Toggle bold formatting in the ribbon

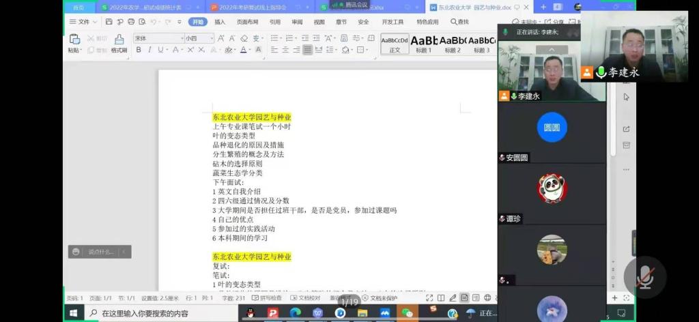[x=139, y=50]
